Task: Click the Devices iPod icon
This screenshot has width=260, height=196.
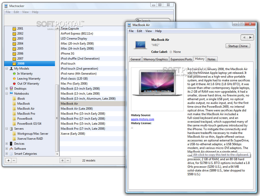Action: pos(11,144)
